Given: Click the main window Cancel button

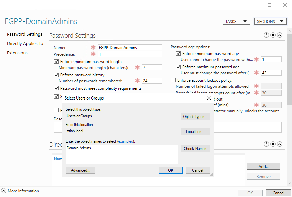Looking at the screenshot, I should (x=278, y=193).
